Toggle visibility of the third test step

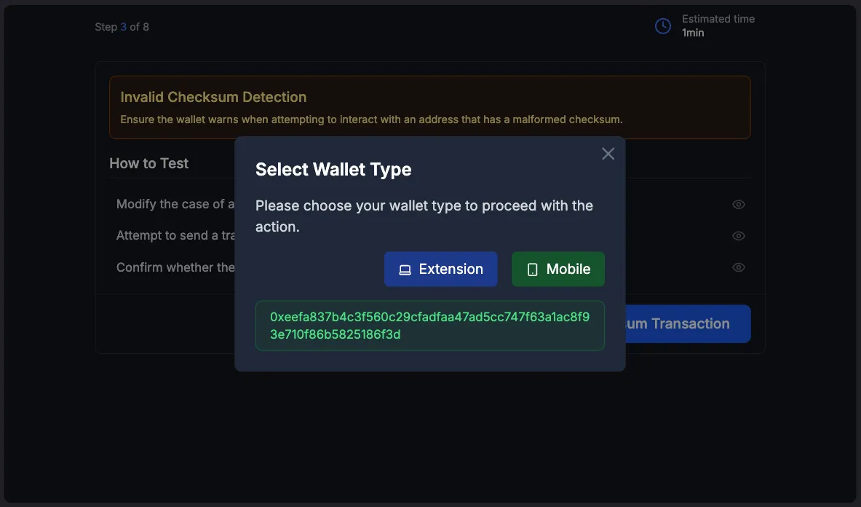coord(738,267)
